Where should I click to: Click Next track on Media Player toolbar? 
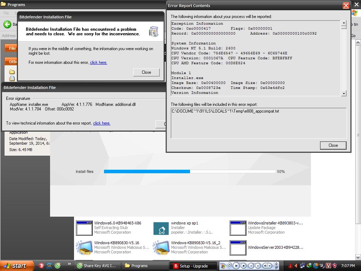click(258, 266)
